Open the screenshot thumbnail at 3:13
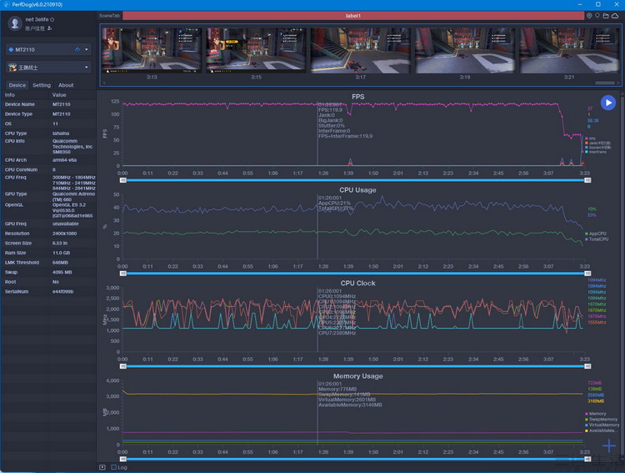Image resolution: width=625 pixels, height=473 pixels. [x=152, y=50]
